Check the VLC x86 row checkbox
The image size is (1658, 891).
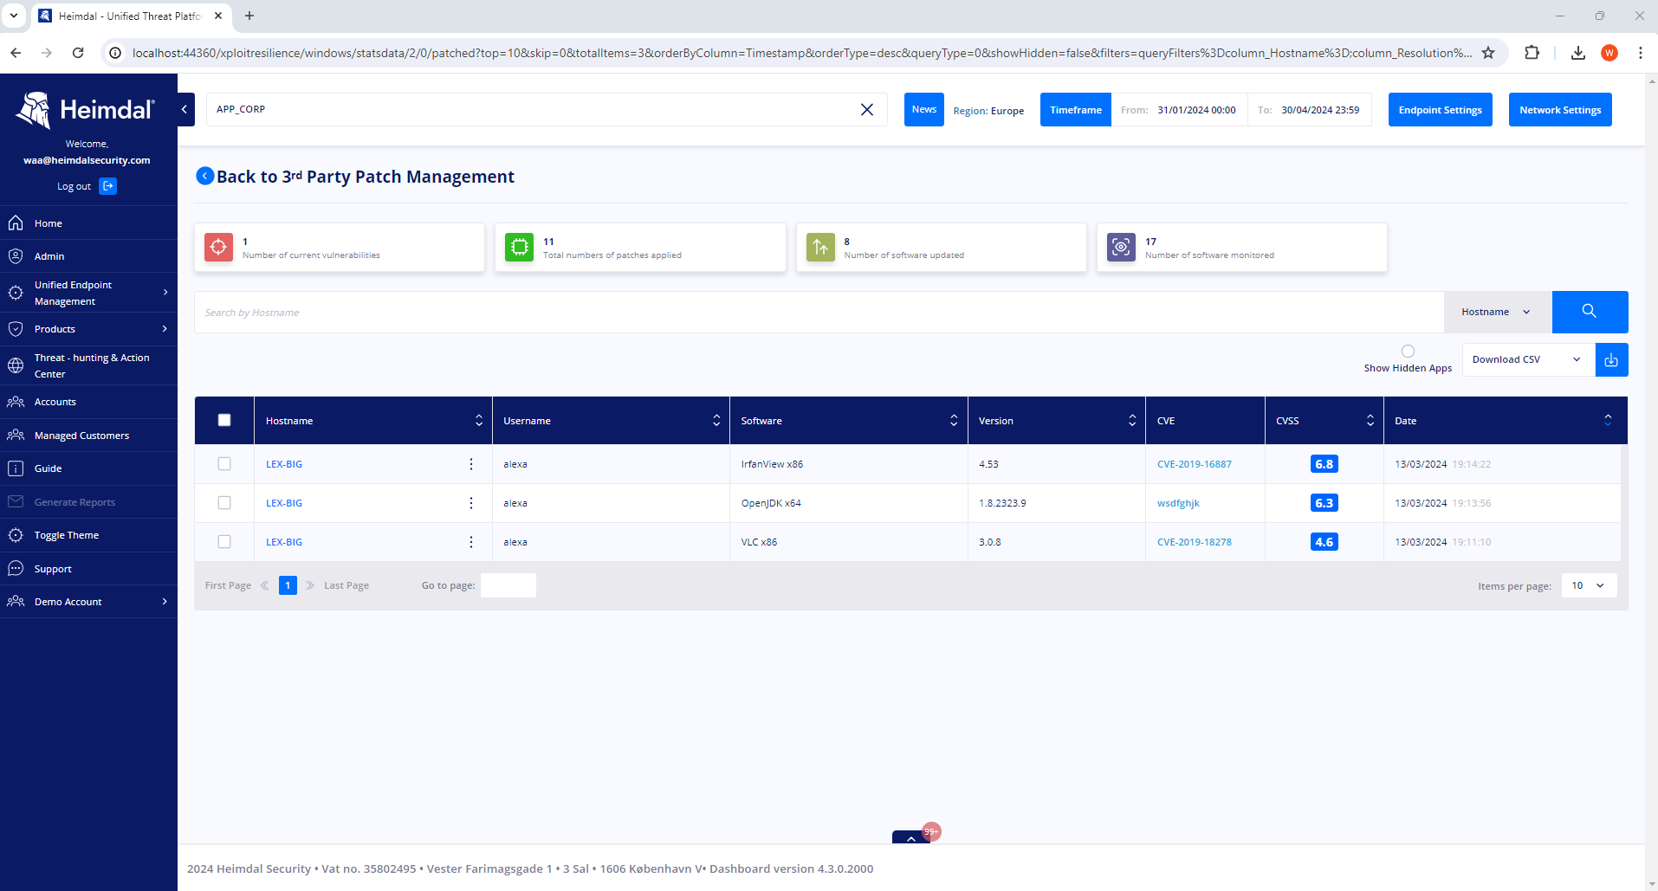(x=224, y=542)
